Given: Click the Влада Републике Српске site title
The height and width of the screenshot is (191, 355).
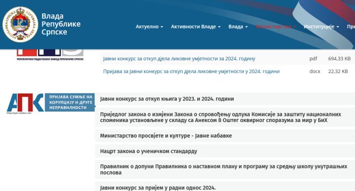Looking at the screenshot, I should tap(61, 24).
